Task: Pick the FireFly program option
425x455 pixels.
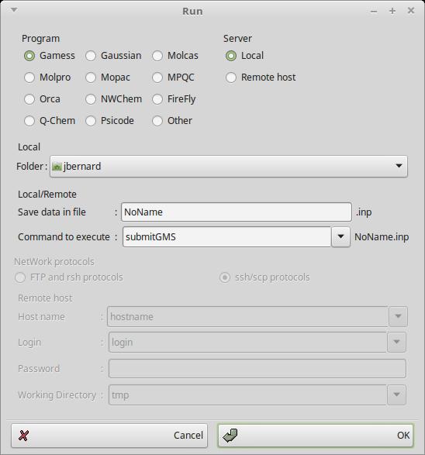Action: pos(174,99)
